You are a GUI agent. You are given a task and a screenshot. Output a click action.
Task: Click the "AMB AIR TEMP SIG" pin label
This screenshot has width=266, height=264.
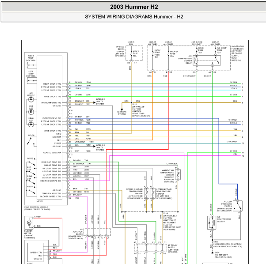click(53, 165)
